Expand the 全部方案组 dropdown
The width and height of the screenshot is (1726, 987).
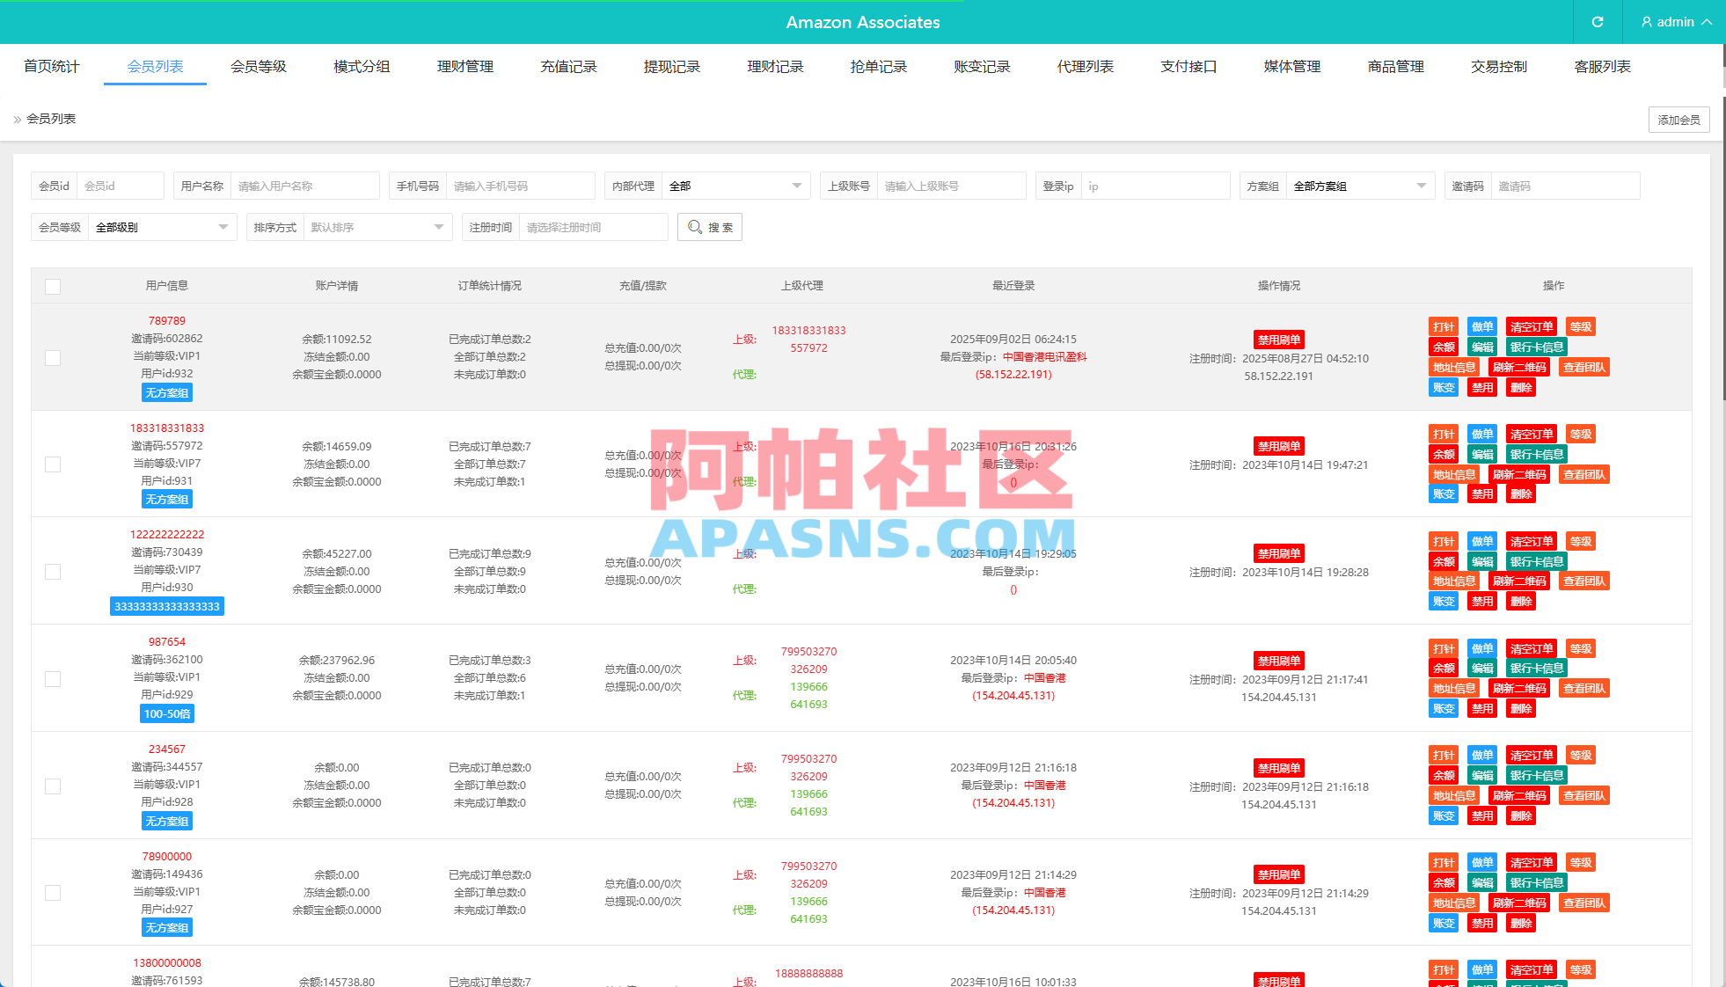(1359, 186)
